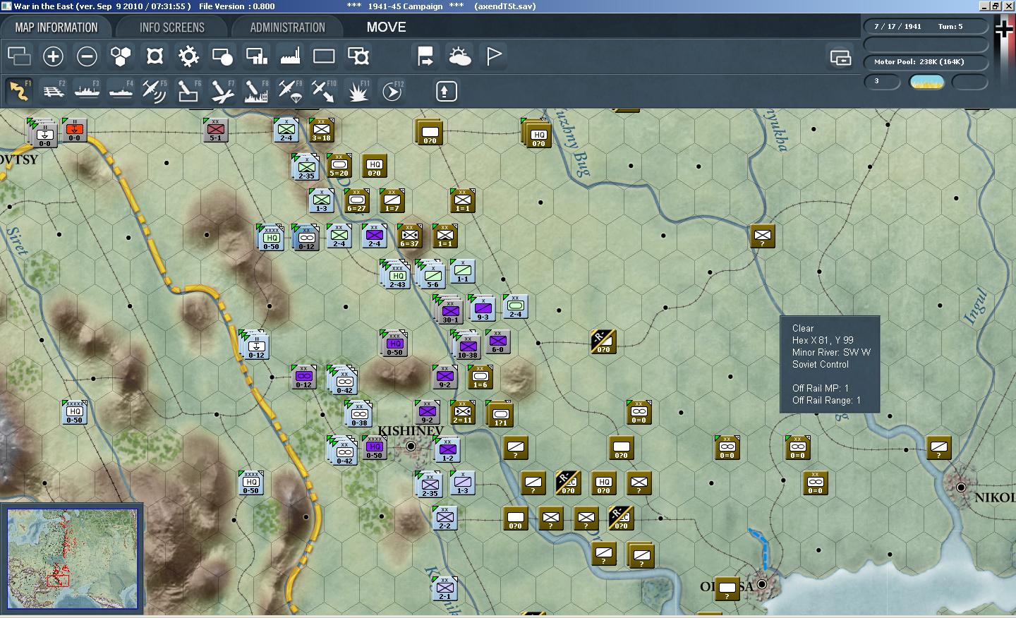Toggle the screen-with-bars map icon
Image resolution: width=1016 pixels, height=618 pixels.
(x=256, y=56)
